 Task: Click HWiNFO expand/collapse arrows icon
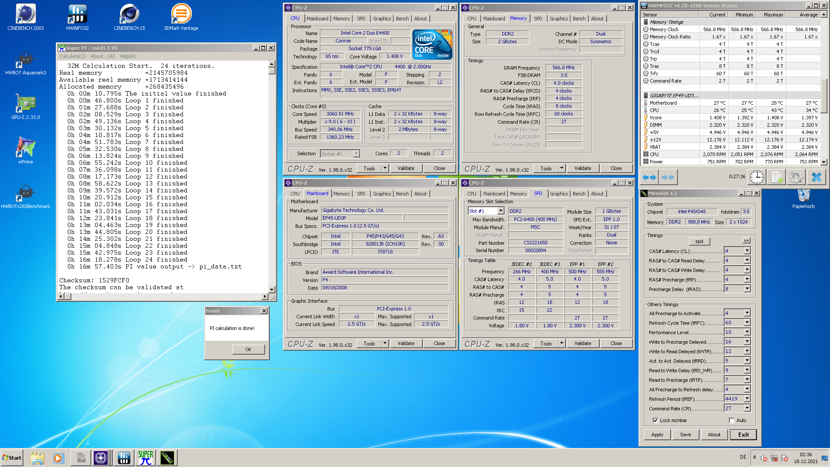point(649,177)
